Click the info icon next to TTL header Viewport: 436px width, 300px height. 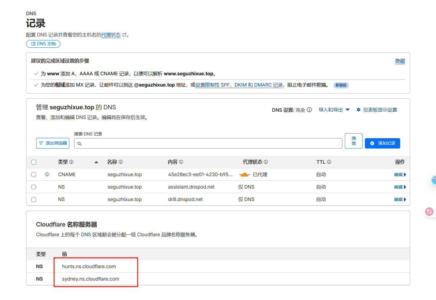(x=329, y=162)
